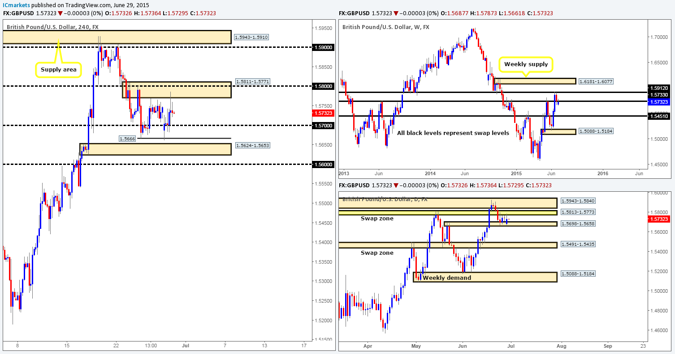
Task: Click the 1.57000 price axis marker
Action: (x=324, y=126)
